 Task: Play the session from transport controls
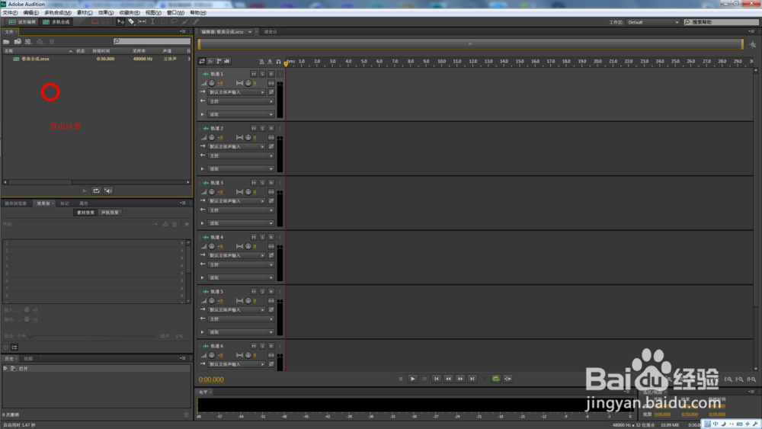point(412,379)
